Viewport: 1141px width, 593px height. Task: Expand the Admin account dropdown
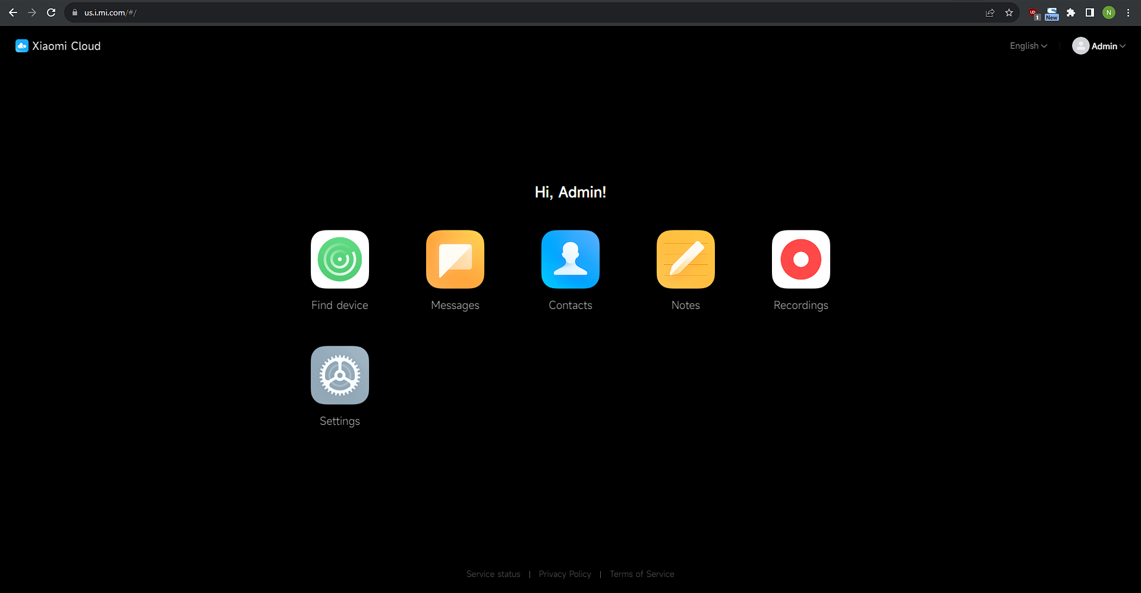tap(1108, 46)
